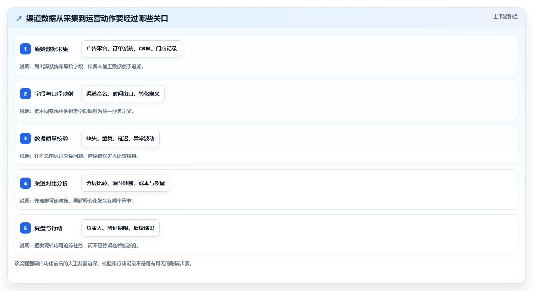Click the step 3 number badge
The height and width of the screenshot is (291, 533).
tap(25, 138)
